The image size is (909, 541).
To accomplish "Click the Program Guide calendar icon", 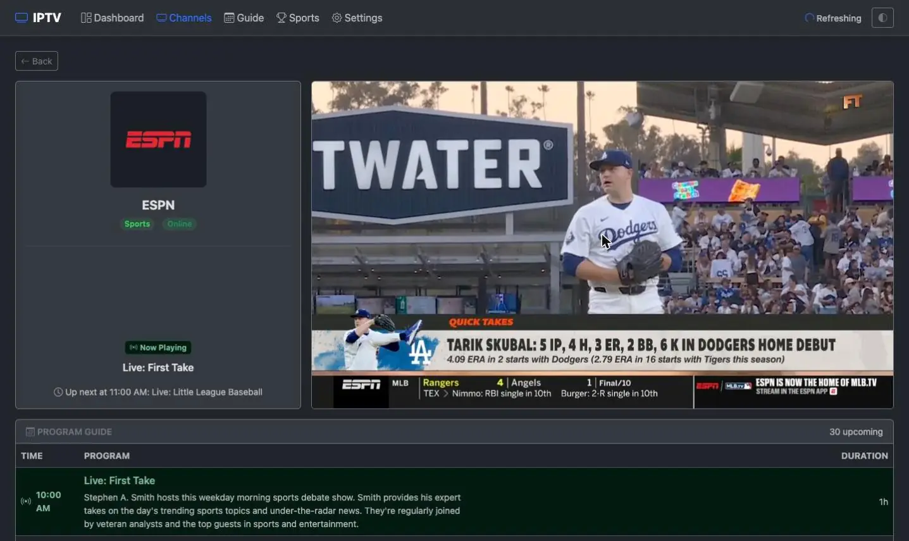I will pyautogui.click(x=30, y=432).
